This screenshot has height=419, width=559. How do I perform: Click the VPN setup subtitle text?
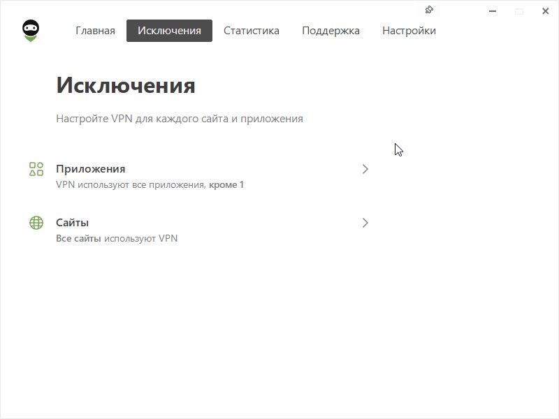(x=180, y=118)
